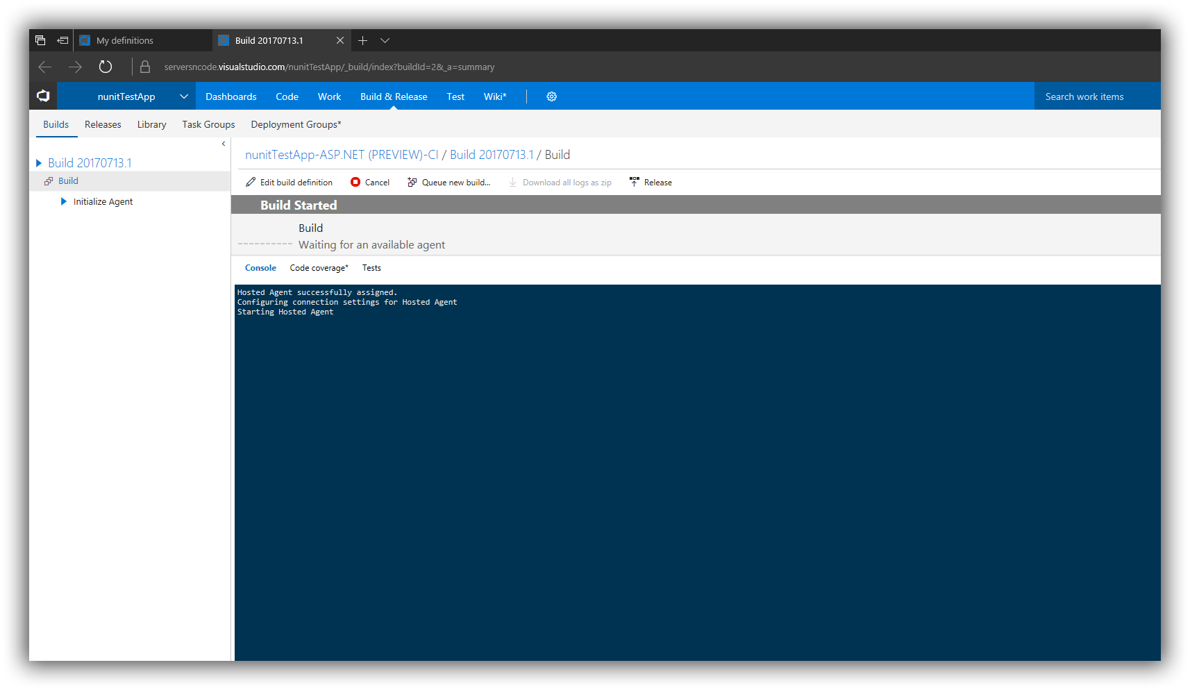The width and height of the screenshot is (1190, 690).
Task: Click the browser back arrow
Action: 45,67
